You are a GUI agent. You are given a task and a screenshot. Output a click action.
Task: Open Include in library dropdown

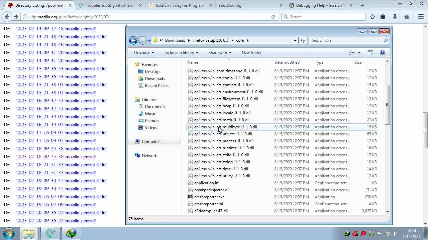pyautogui.click(x=181, y=53)
